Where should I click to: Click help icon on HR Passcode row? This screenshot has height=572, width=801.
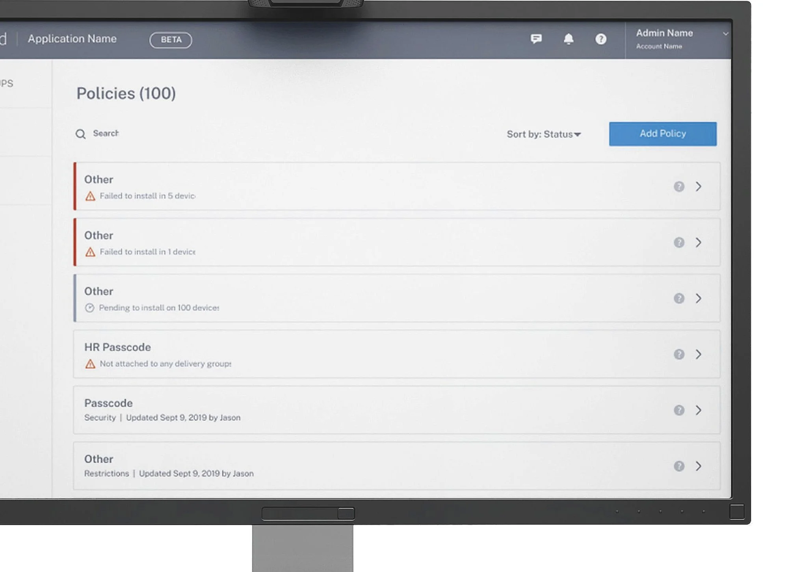(x=678, y=354)
